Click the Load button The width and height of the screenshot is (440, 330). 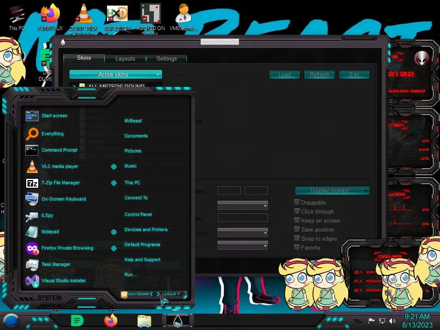[284, 74]
